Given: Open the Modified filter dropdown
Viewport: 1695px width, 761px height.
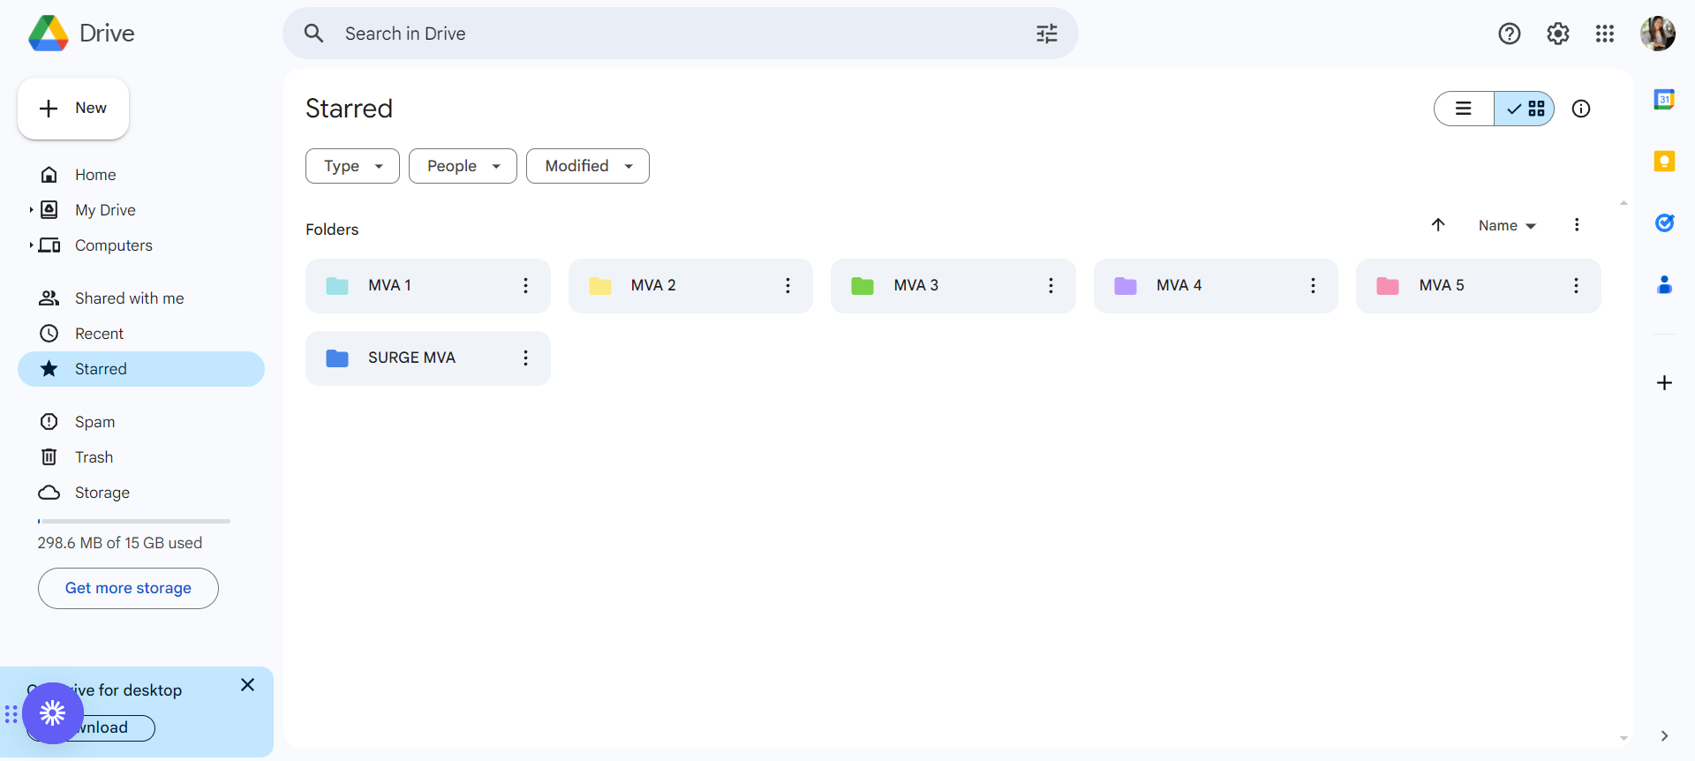Looking at the screenshot, I should pyautogui.click(x=587, y=166).
